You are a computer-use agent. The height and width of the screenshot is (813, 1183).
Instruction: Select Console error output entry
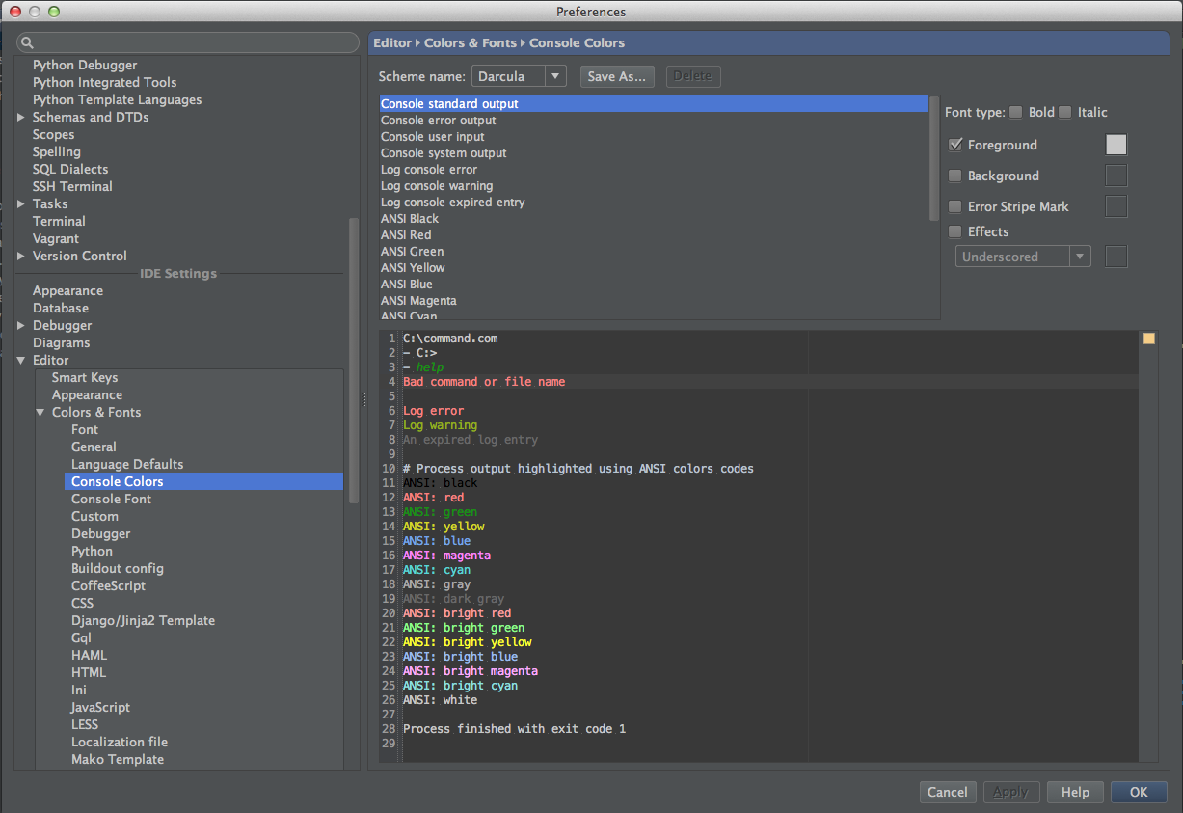click(439, 120)
